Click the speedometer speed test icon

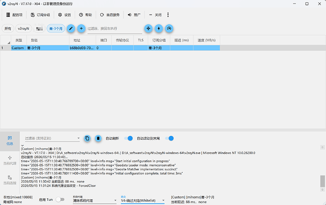tap(169, 28)
